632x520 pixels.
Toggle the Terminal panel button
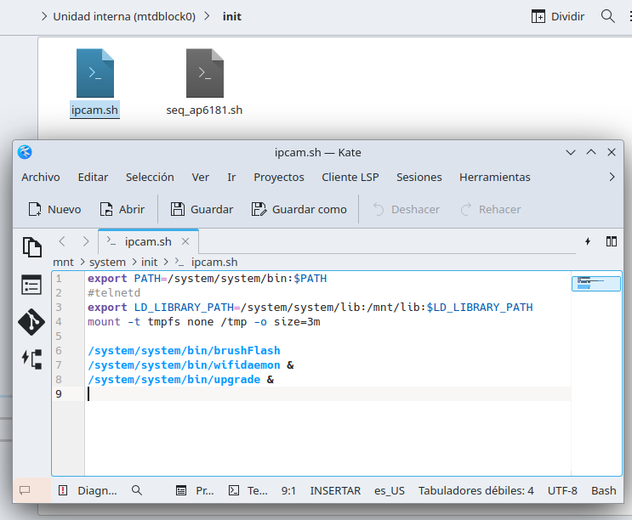click(248, 490)
